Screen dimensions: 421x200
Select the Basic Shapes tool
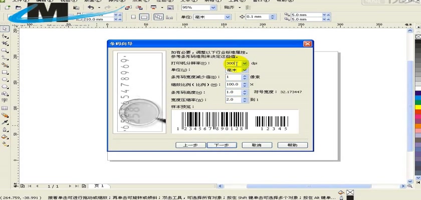(5, 94)
